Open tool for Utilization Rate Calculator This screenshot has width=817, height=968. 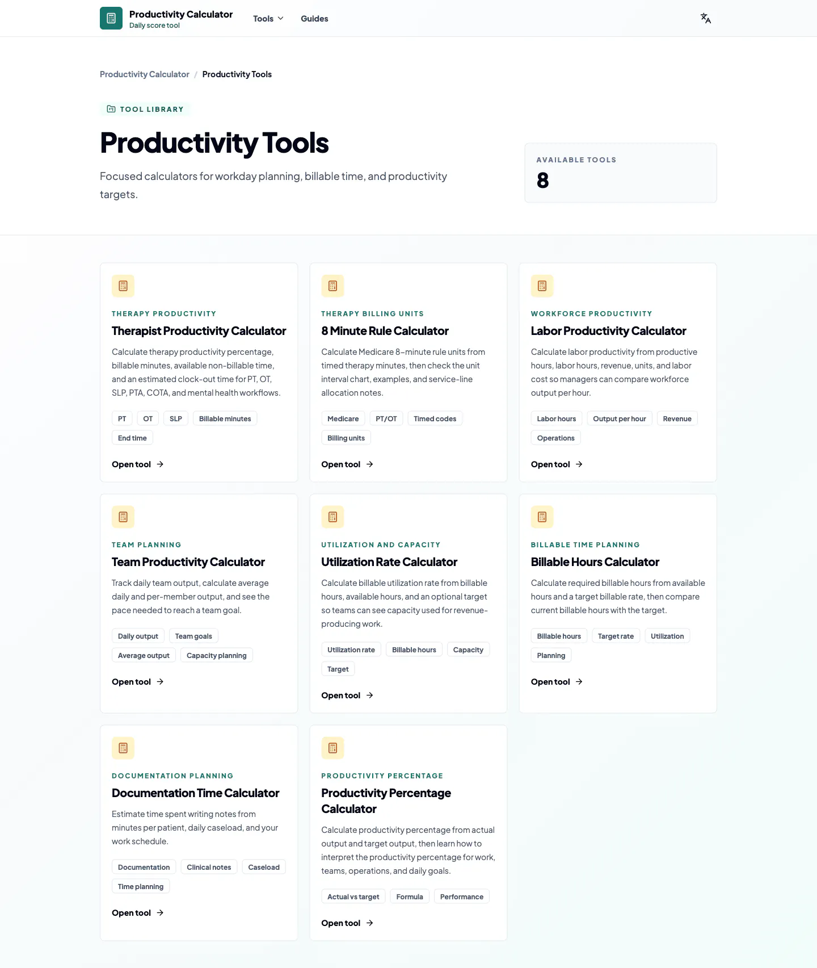pos(347,695)
